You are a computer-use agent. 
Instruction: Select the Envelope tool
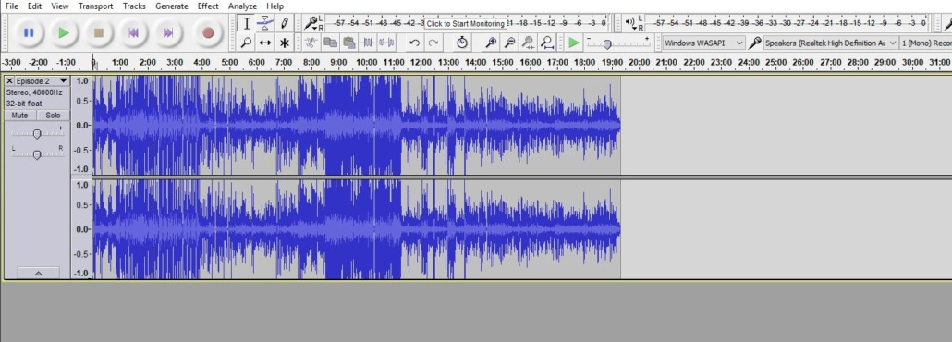click(264, 24)
